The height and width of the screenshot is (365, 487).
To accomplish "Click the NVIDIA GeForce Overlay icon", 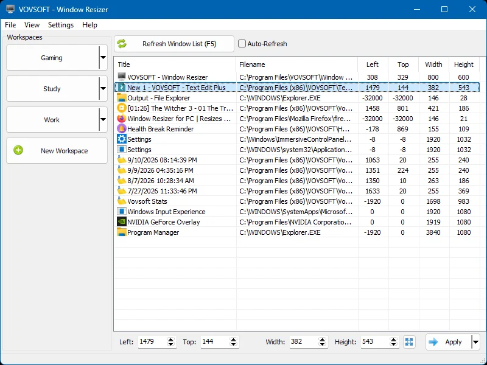I will pos(121,222).
